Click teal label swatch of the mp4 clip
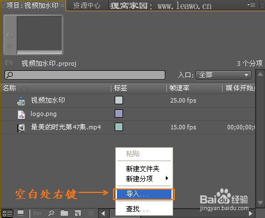 tap(119, 127)
